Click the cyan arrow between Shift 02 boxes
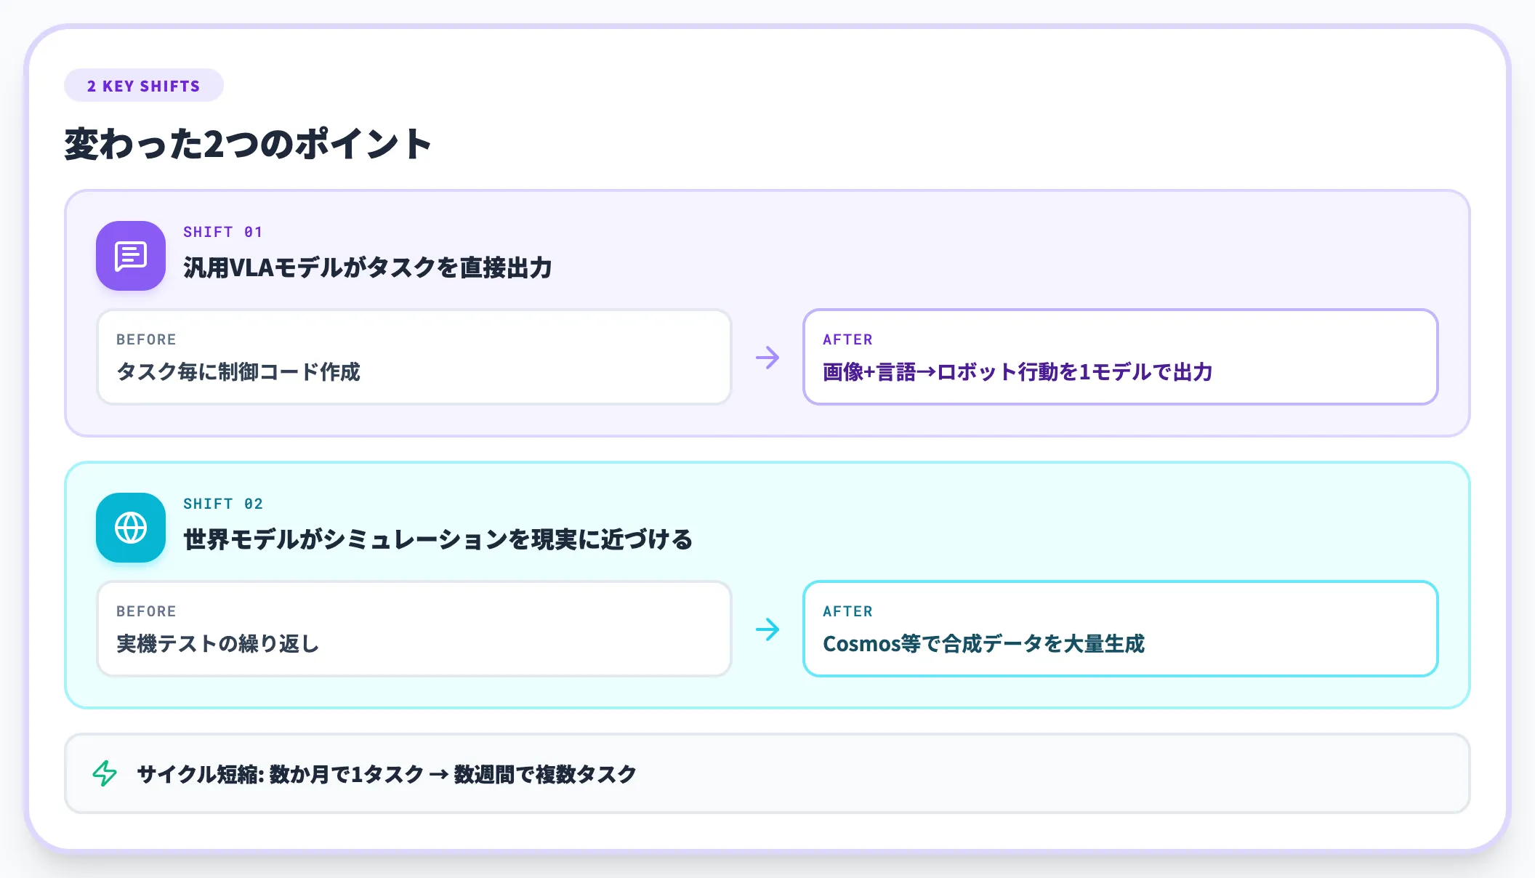The image size is (1535, 878). pos(767,629)
